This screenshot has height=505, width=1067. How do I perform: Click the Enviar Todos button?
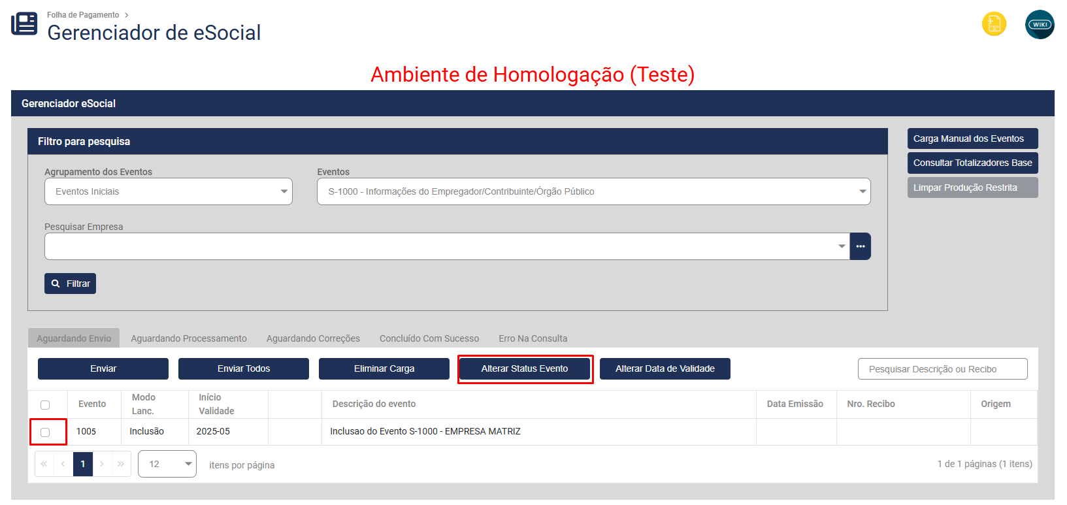(x=244, y=368)
